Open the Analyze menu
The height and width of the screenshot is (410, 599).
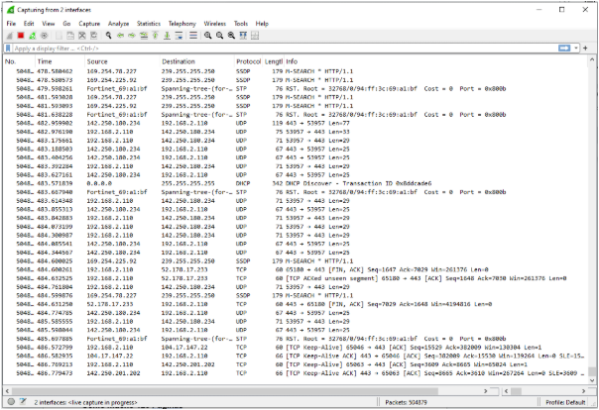(117, 22)
